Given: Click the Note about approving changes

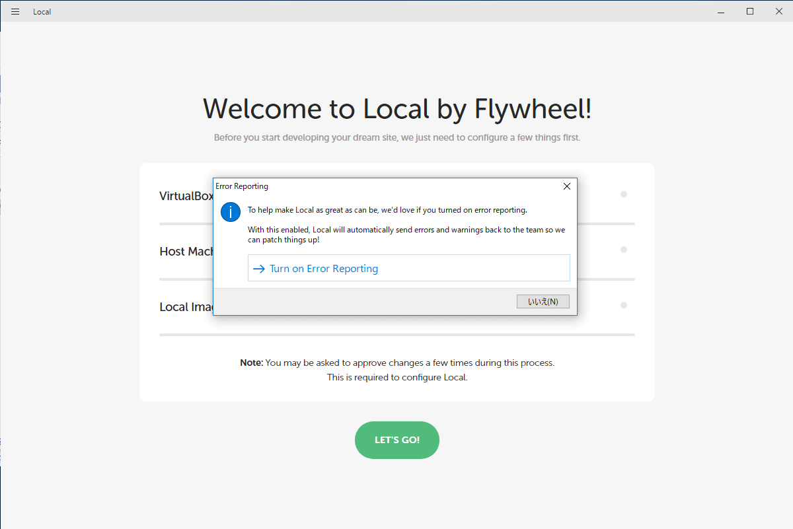Looking at the screenshot, I should [x=397, y=370].
